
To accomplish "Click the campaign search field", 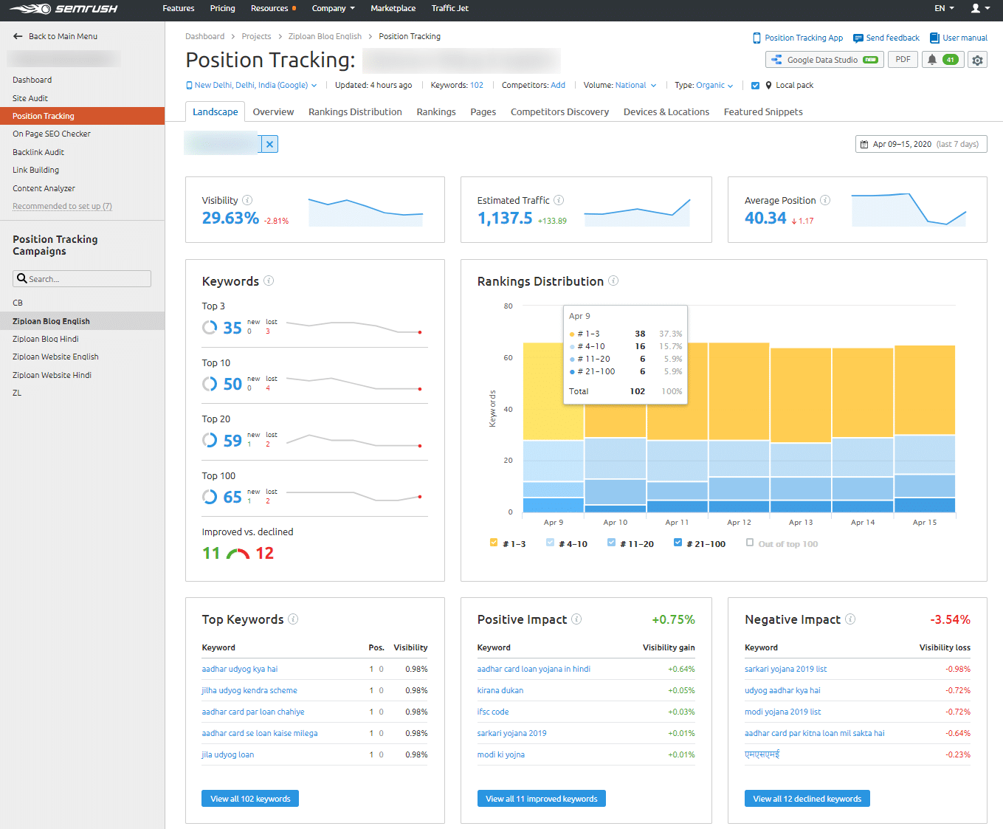I will [x=81, y=278].
